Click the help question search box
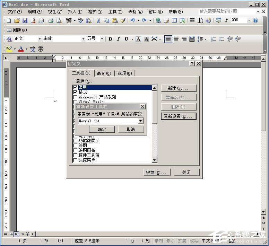 pos(227,11)
